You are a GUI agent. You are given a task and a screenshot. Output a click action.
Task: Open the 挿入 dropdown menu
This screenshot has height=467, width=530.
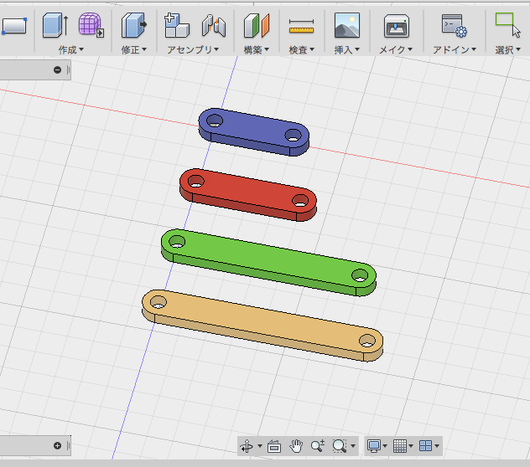pyautogui.click(x=347, y=50)
